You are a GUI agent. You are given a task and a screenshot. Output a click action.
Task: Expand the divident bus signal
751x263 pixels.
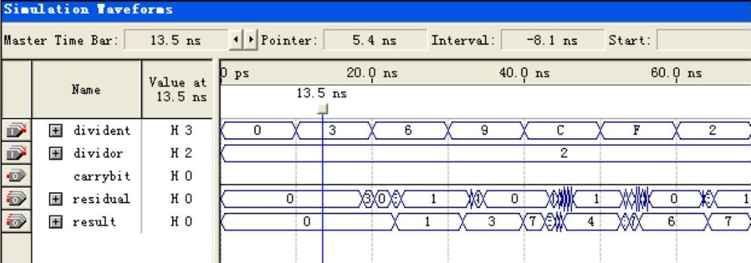click(x=55, y=130)
